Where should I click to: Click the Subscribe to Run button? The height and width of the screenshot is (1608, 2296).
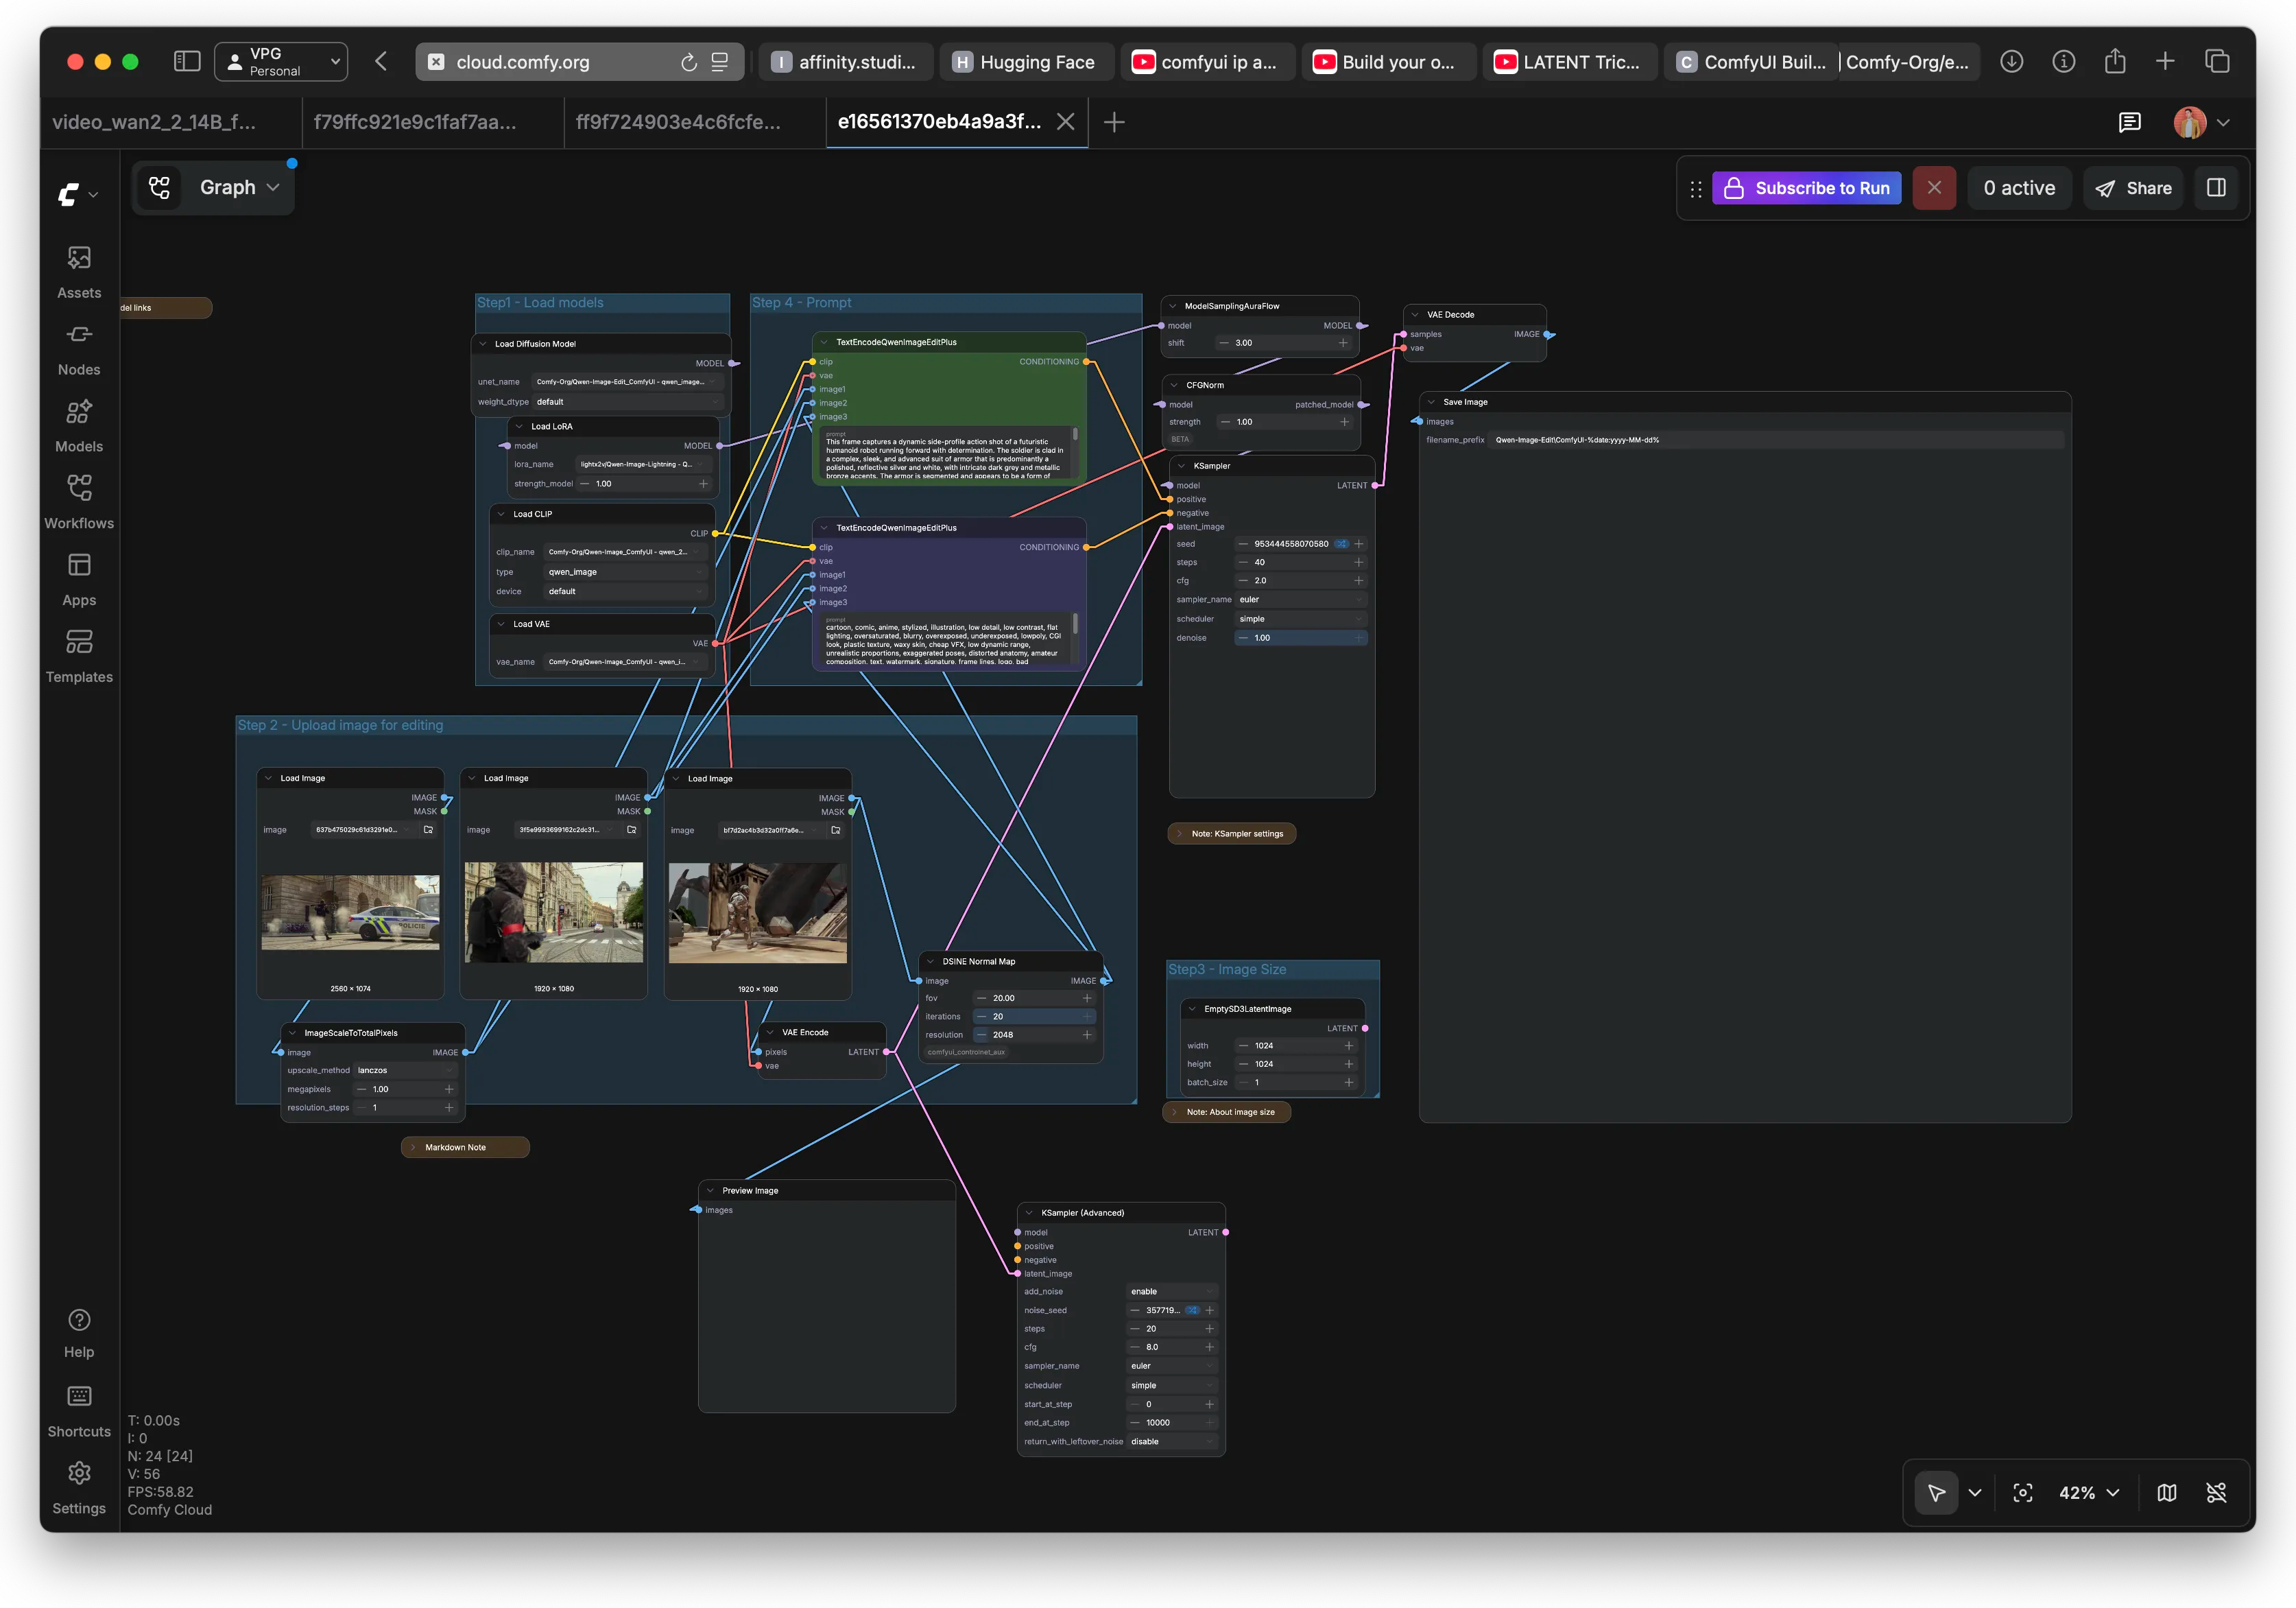coord(1806,188)
